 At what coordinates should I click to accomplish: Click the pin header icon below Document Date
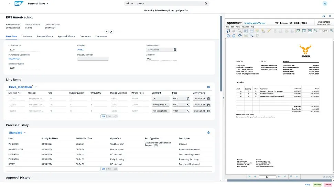[111, 32]
